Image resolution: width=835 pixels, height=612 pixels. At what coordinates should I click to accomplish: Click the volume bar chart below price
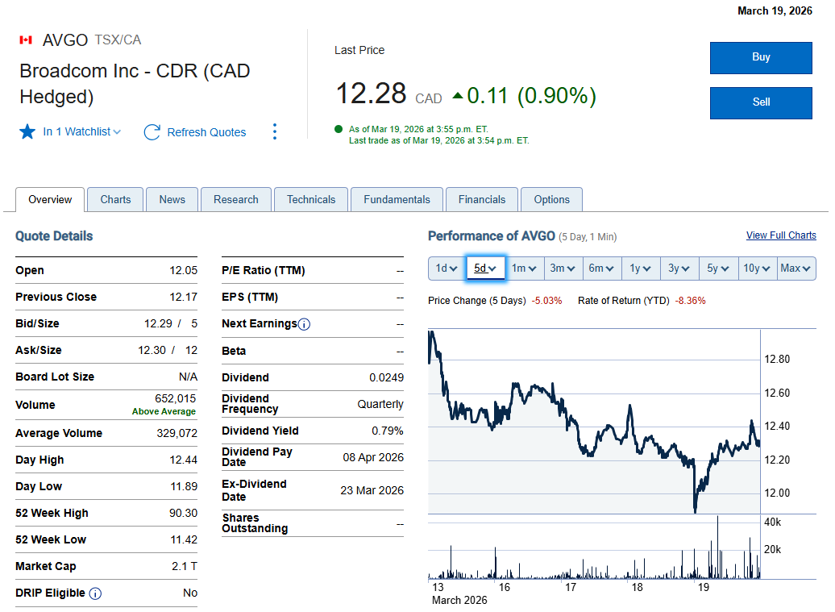coord(594,547)
